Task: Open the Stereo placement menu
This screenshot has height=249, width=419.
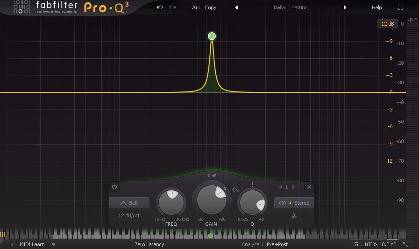Action: (294, 203)
